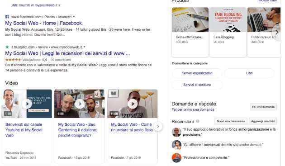Click the Domande e risposte heading
This screenshot has height=166, width=285.
point(194,104)
